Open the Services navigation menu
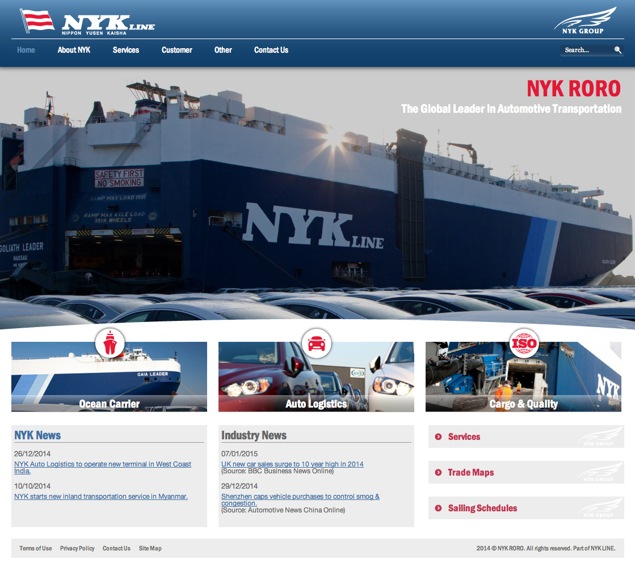Viewport: 635px width, 568px height. [x=126, y=50]
